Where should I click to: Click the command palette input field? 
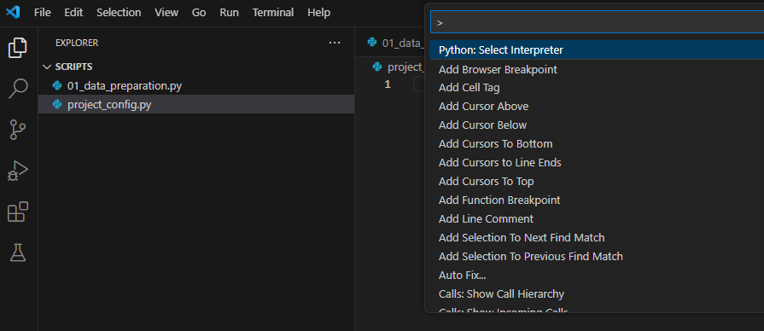597,22
